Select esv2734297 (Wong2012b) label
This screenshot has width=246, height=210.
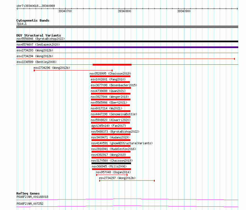117,178
